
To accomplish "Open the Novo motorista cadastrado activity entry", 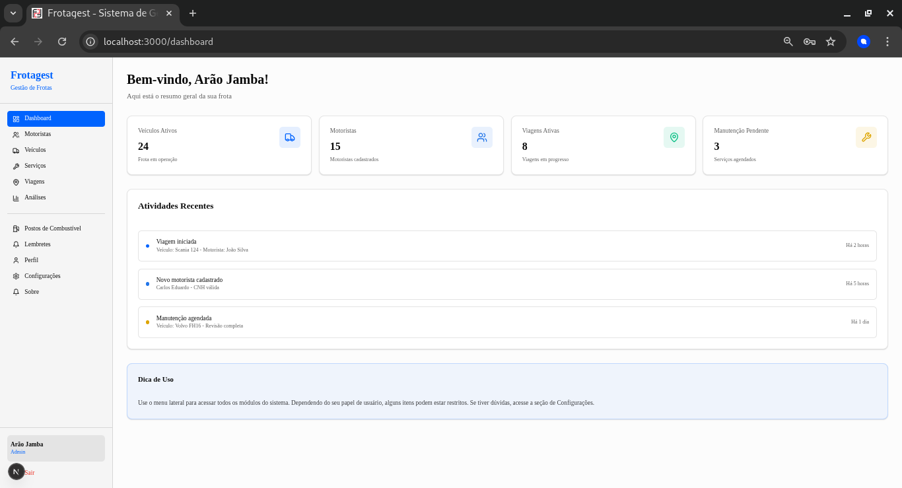I will click(507, 284).
